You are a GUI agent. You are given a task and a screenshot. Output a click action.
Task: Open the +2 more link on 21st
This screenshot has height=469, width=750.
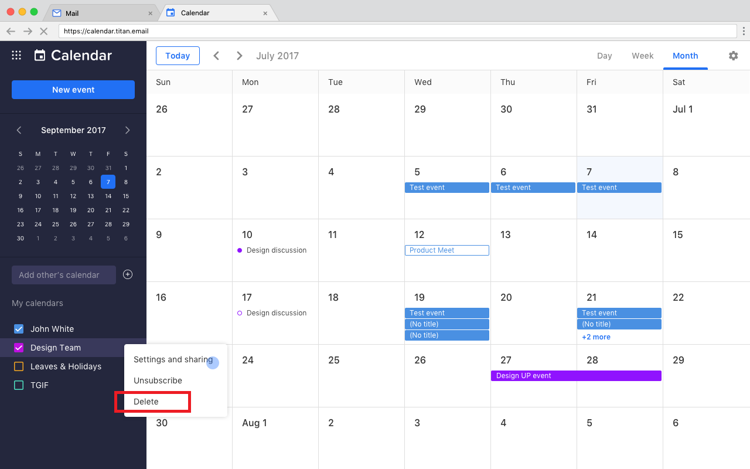tap(596, 337)
